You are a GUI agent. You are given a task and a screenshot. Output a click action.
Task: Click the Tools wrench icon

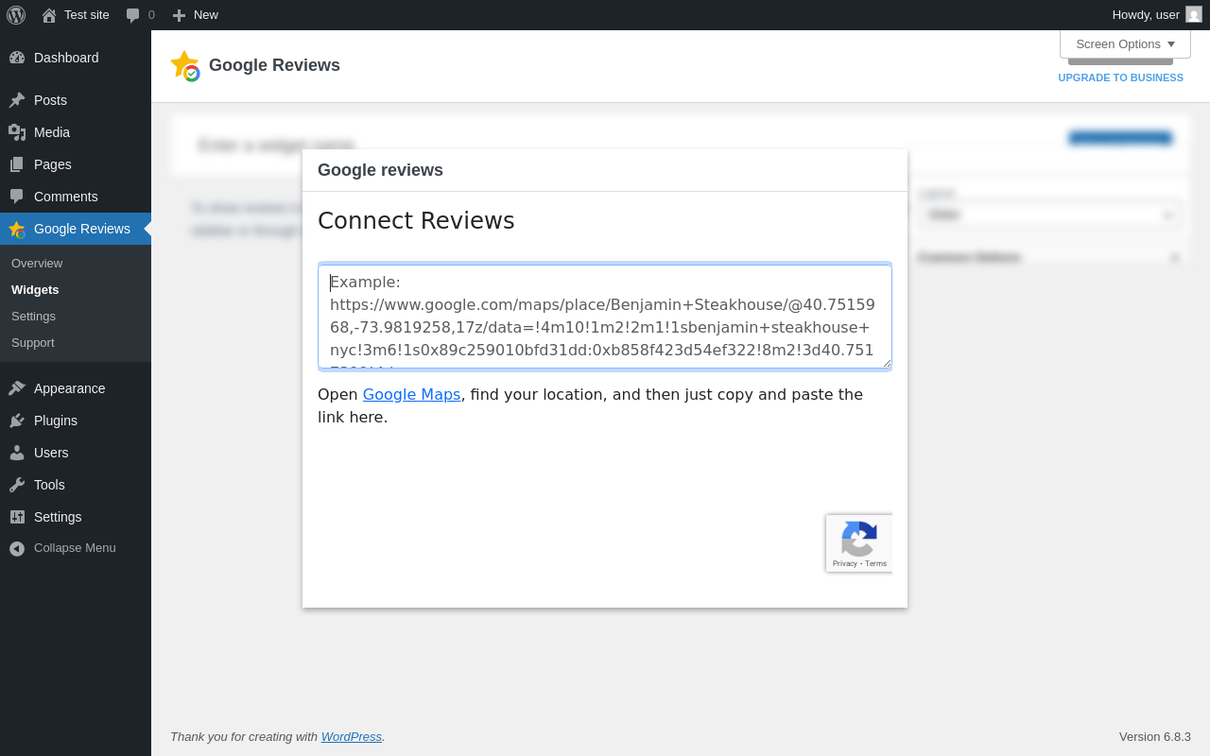coord(17,485)
